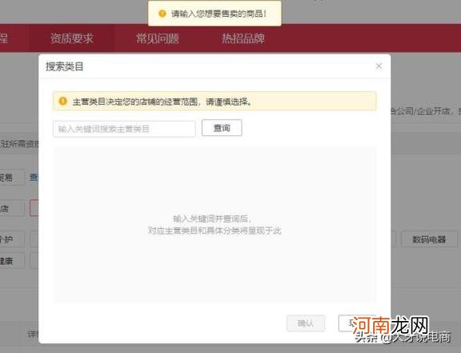Open the 资质要求 tab
The width and height of the screenshot is (461, 353).
point(72,38)
